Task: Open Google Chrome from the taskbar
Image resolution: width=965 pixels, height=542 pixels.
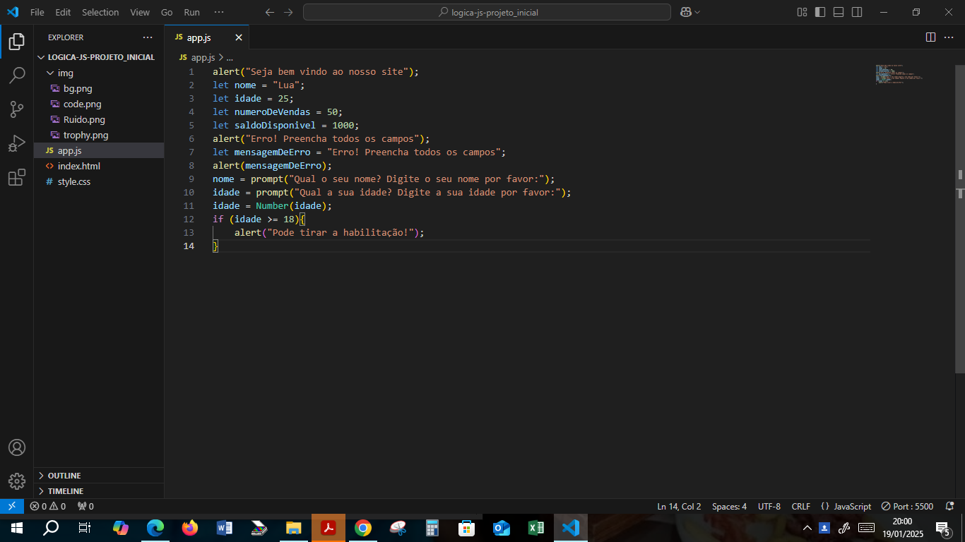Action: (363, 528)
